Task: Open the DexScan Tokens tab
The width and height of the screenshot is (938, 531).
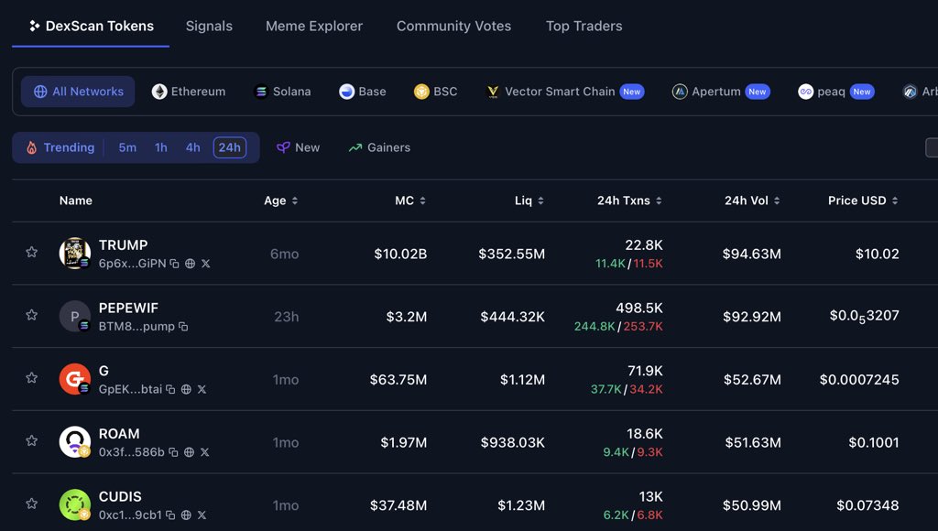Action: coord(92,26)
